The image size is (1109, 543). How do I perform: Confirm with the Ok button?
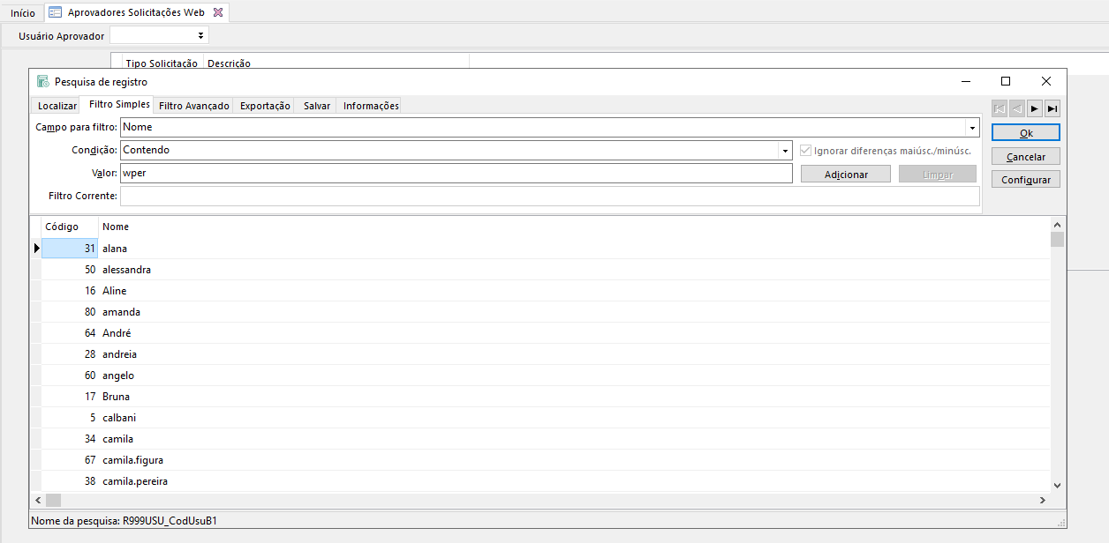(x=1026, y=133)
